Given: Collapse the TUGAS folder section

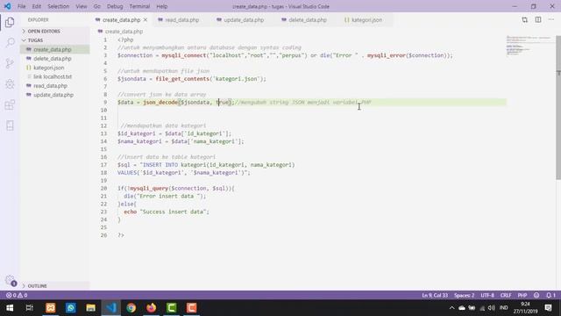Looking at the screenshot, I should [35, 40].
